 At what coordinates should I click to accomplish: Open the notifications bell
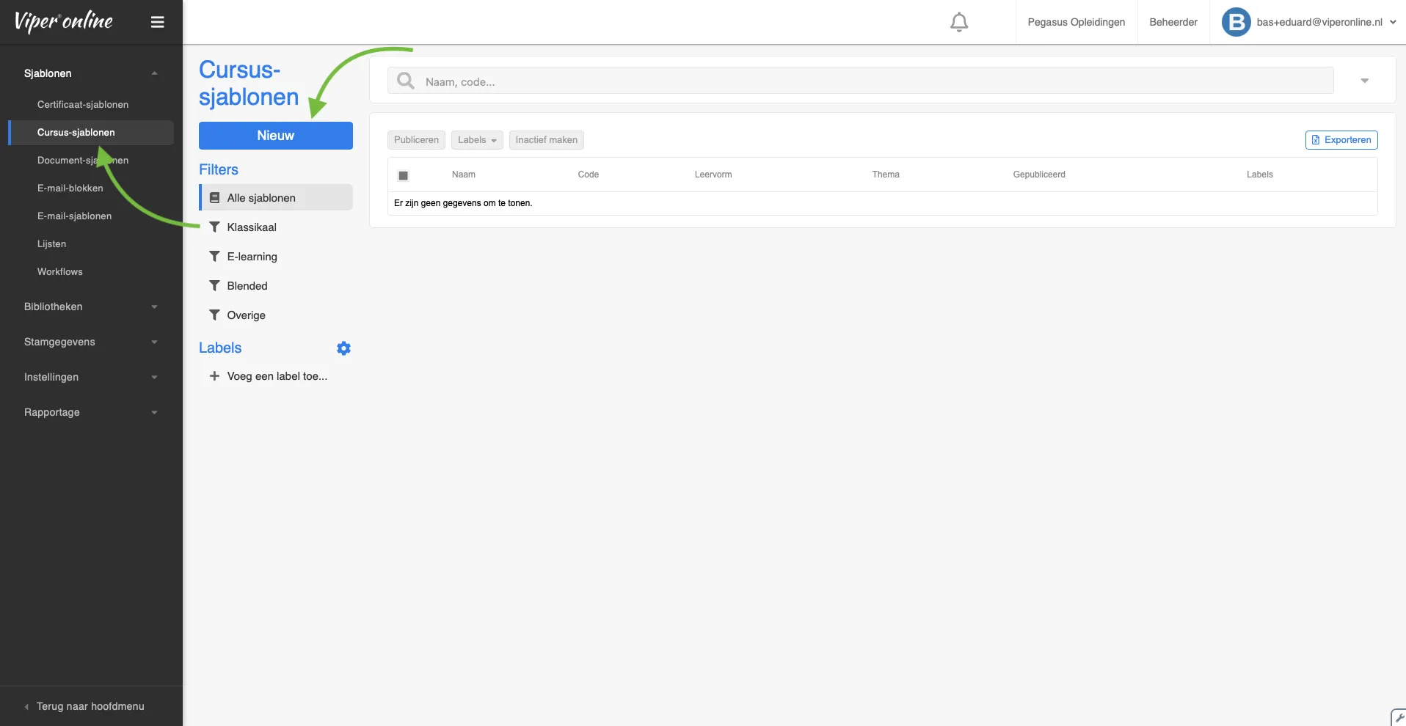(958, 22)
